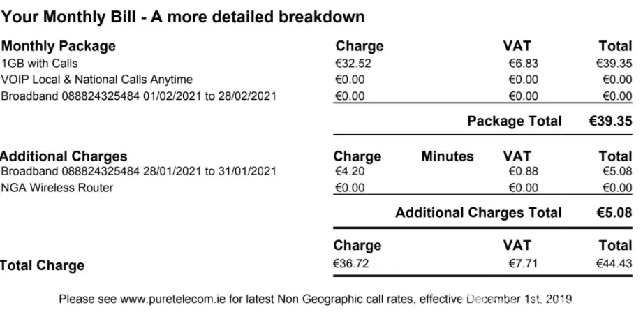The image size is (643, 326).
Task: Click the €44.43 grand total amount
Action: point(613,263)
